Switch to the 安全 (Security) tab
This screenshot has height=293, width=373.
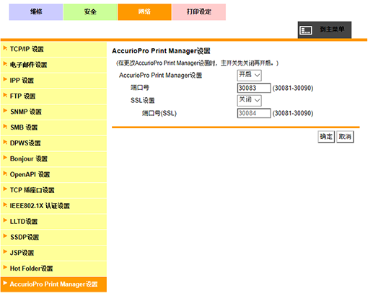point(90,12)
